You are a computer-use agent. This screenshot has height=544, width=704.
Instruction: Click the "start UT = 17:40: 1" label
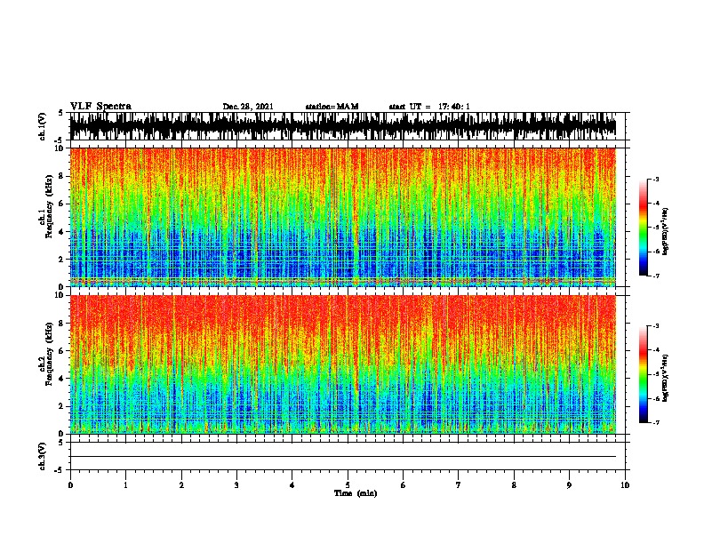[x=429, y=107]
